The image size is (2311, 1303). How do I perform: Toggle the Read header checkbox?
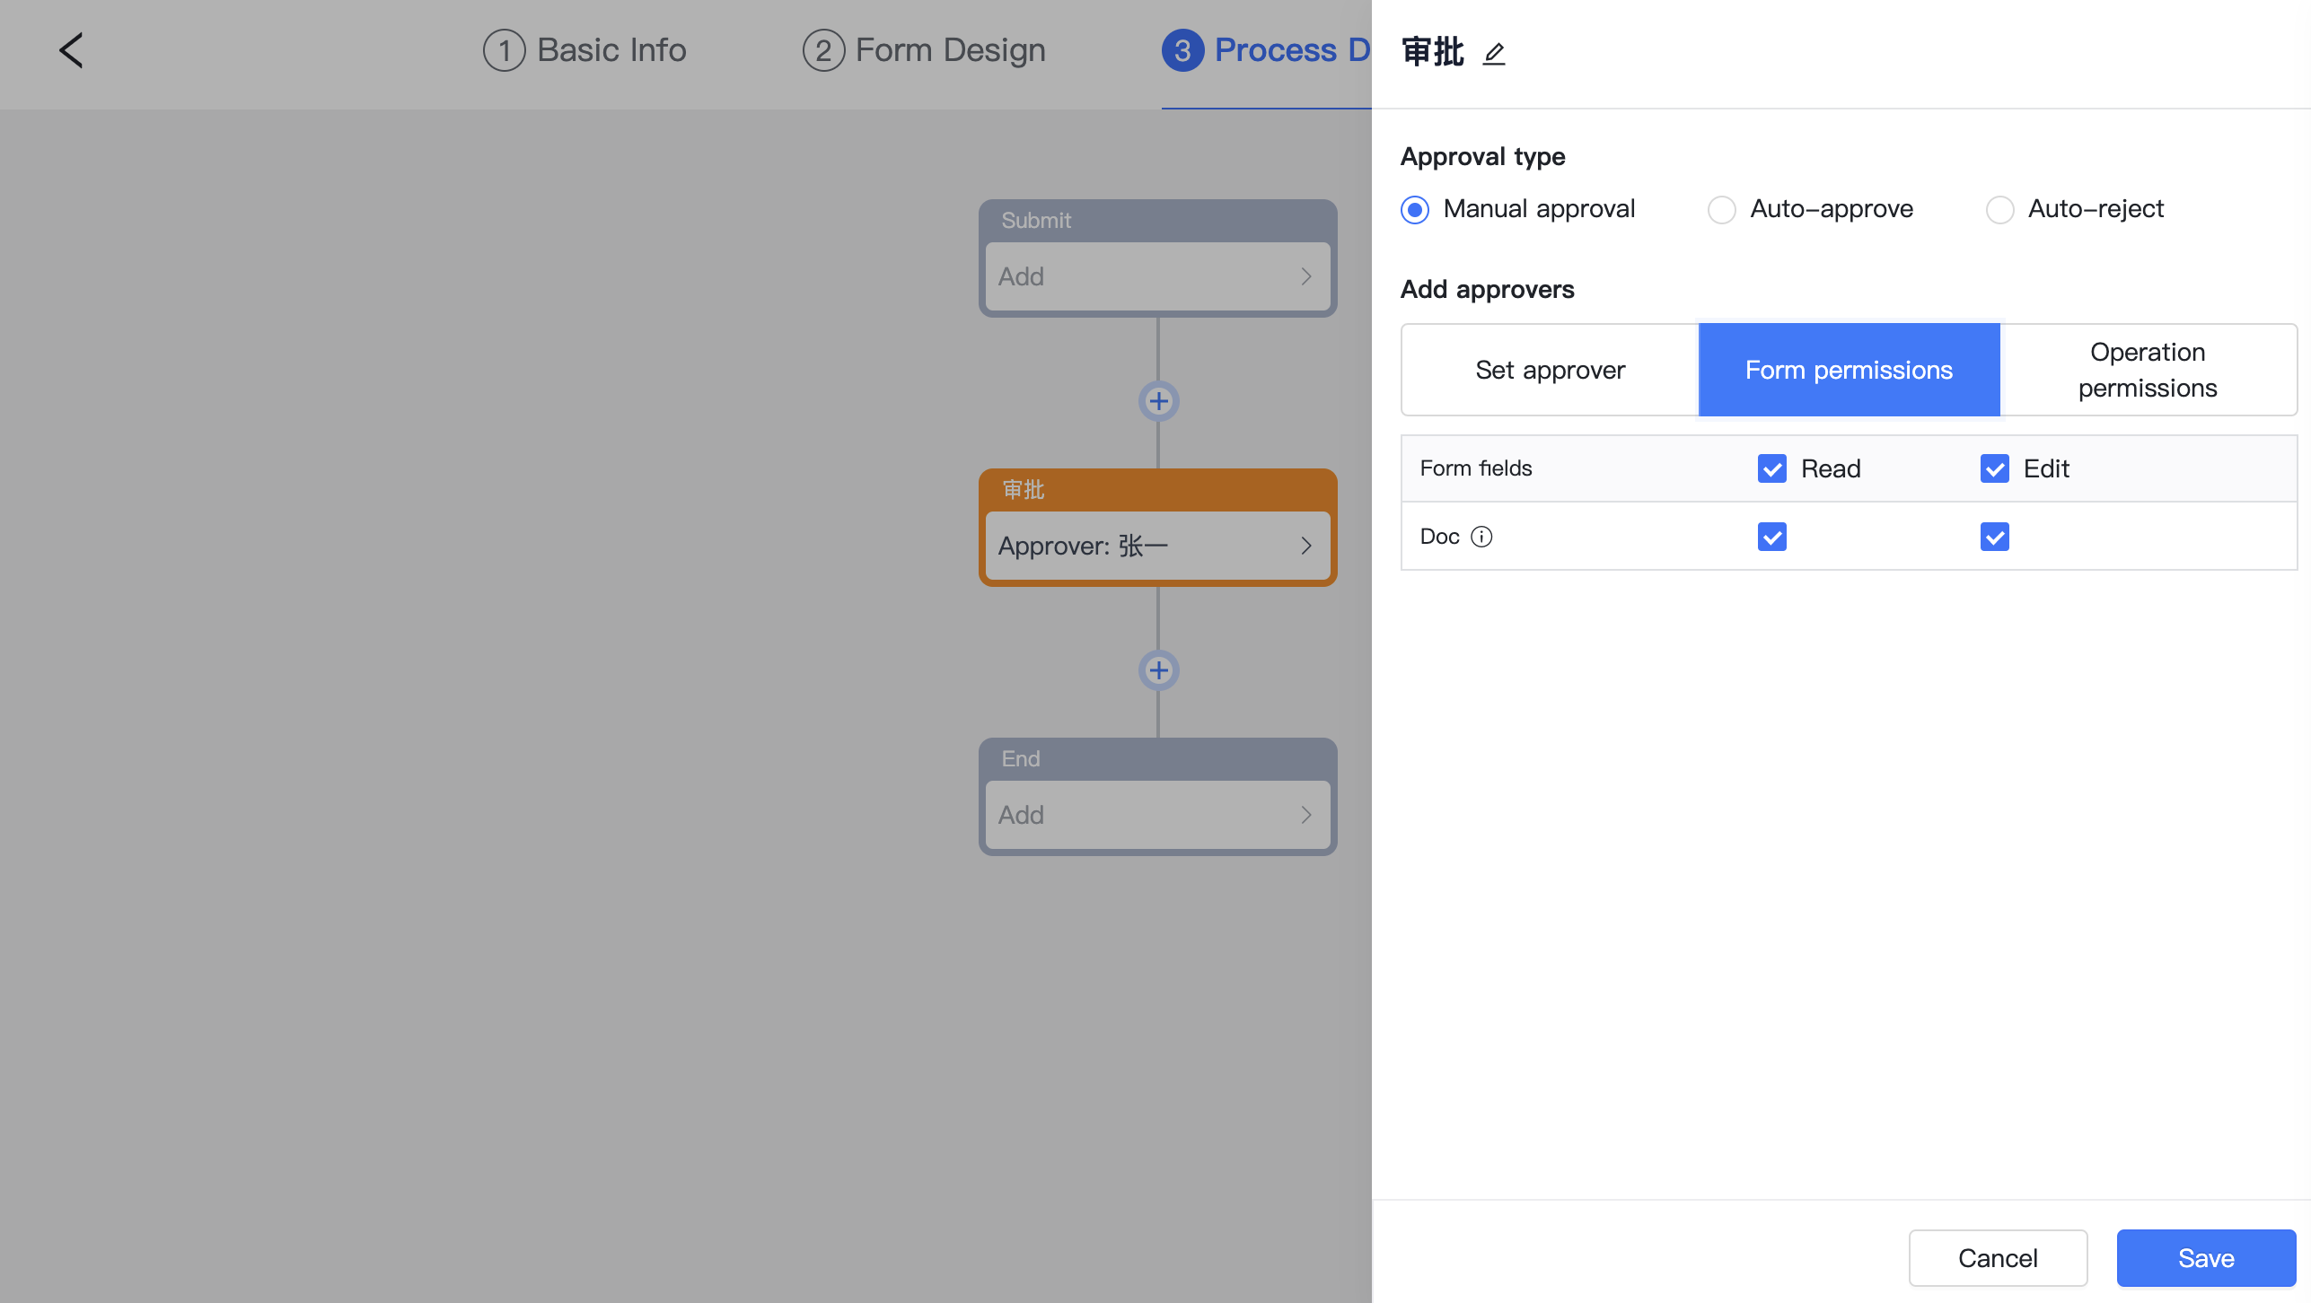coord(1772,468)
